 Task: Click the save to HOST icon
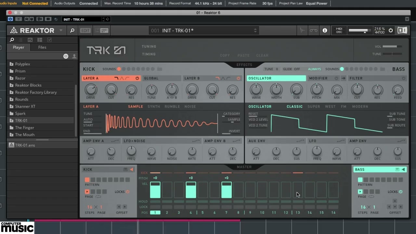tap(104, 31)
